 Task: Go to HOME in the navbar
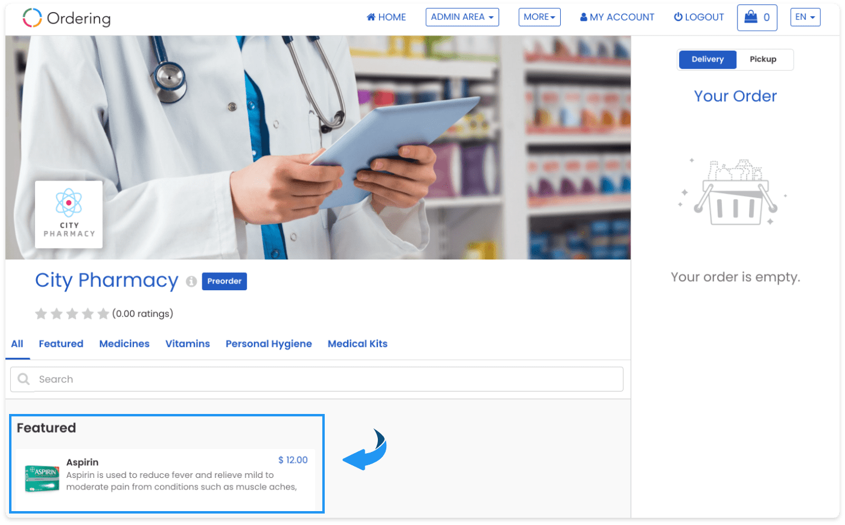click(x=386, y=17)
